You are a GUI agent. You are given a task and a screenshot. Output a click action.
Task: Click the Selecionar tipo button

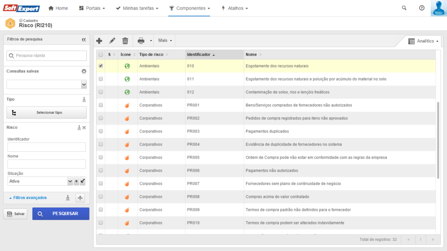(x=47, y=112)
